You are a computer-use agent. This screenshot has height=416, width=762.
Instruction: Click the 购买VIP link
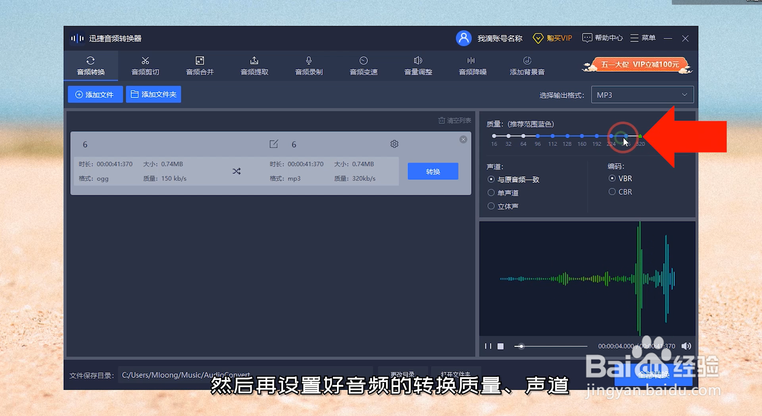pyautogui.click(x=552, y=38)
